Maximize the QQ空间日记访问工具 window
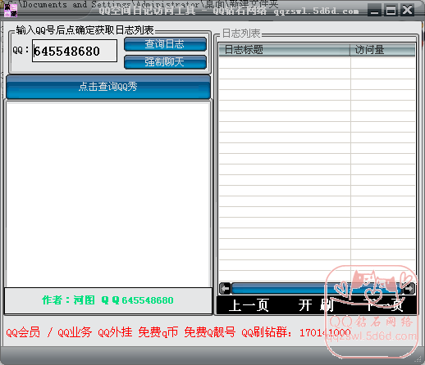This screenshot has height=365, width=425. pos(391,11)
